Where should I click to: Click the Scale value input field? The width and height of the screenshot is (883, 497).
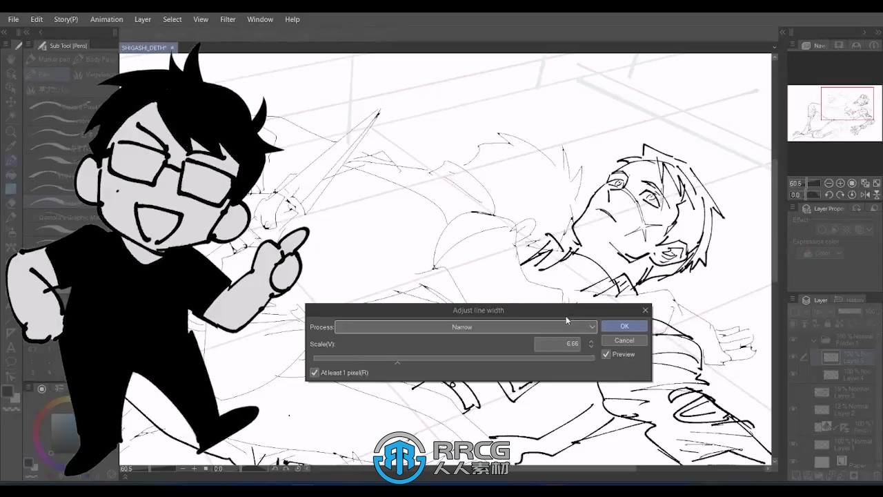[x=557, y=344]
